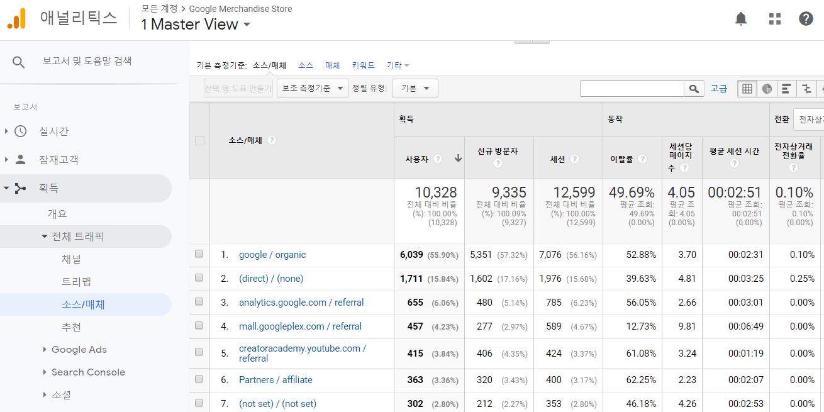Click help icon next to 사용자 header
The image size is (824, 412).
click(438, 159)
